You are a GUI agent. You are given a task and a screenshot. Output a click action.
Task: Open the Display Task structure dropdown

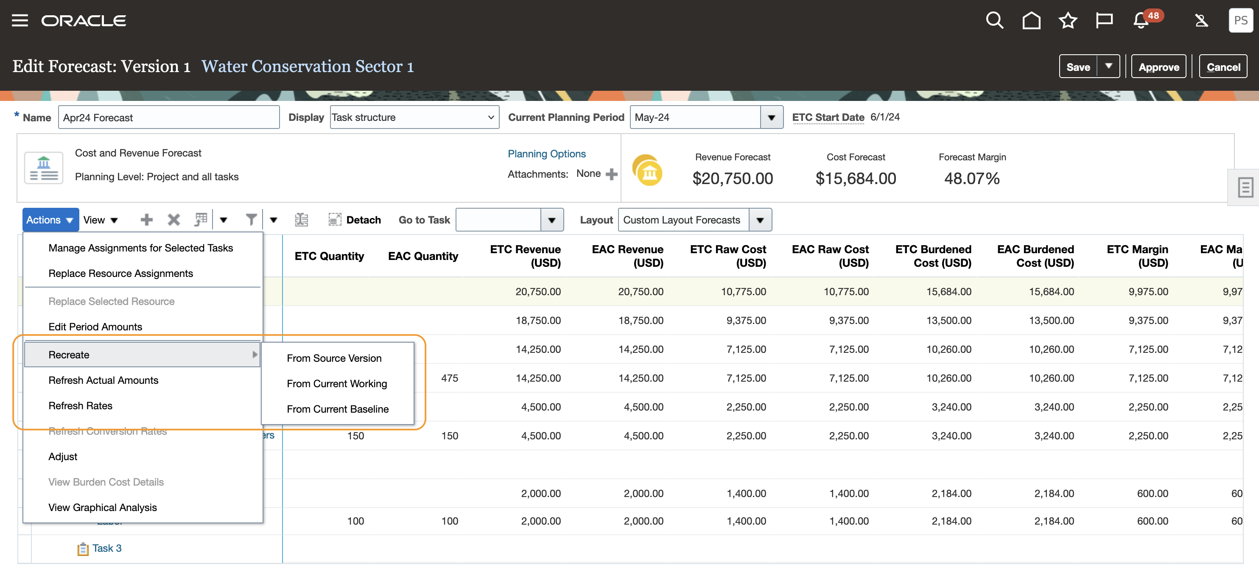click(x=414, y=117)
